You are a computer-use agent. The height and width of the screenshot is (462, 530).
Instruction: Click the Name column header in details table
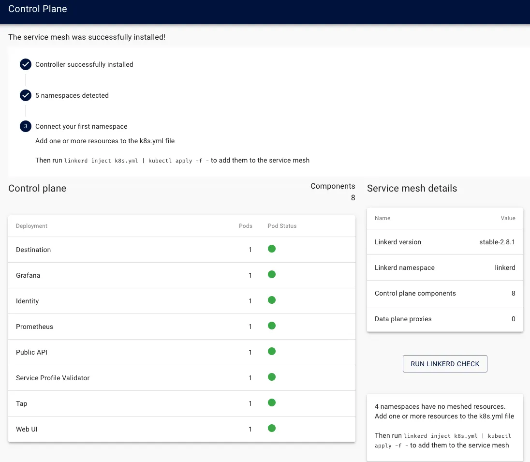pyautogui.click(x=383, y=218)
